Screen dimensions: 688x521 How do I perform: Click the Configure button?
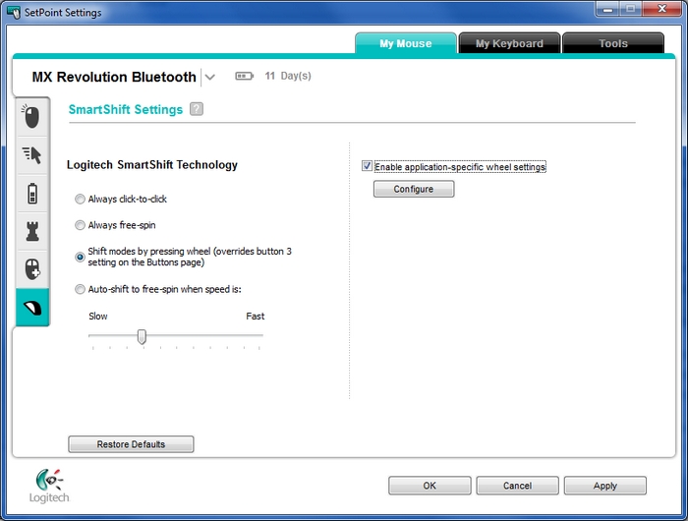[x=414, y=189]
